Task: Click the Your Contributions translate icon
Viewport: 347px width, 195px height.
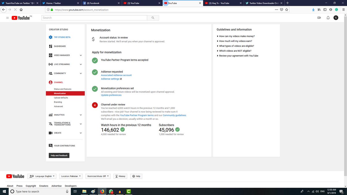Action: 51,146
